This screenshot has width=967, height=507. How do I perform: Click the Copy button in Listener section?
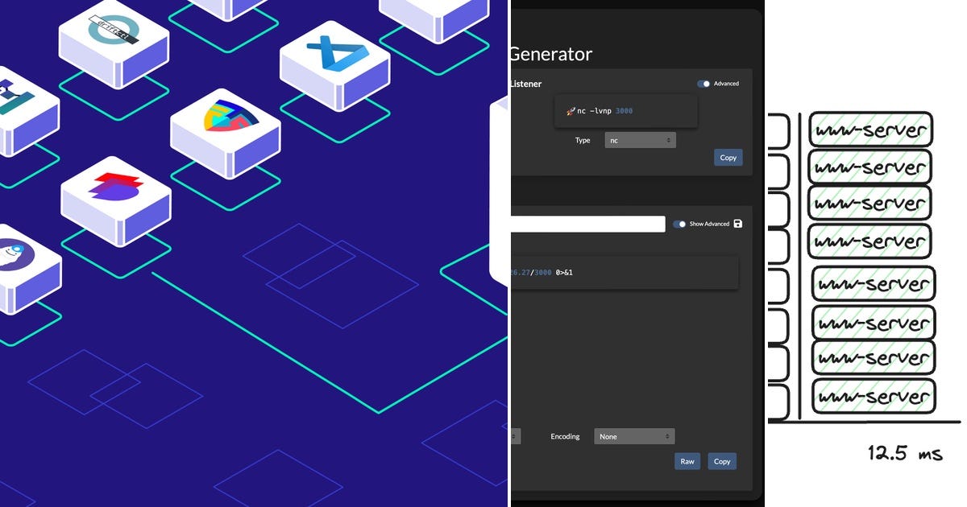[728, 157]
